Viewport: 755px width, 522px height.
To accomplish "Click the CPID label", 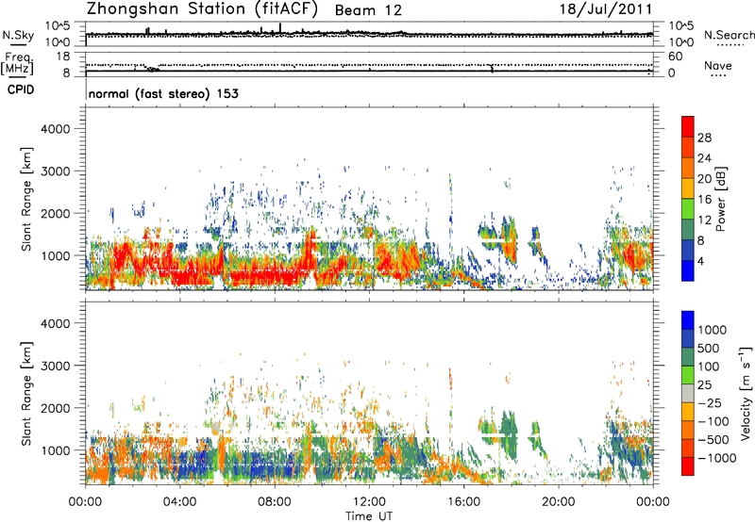I will [20, 90].
